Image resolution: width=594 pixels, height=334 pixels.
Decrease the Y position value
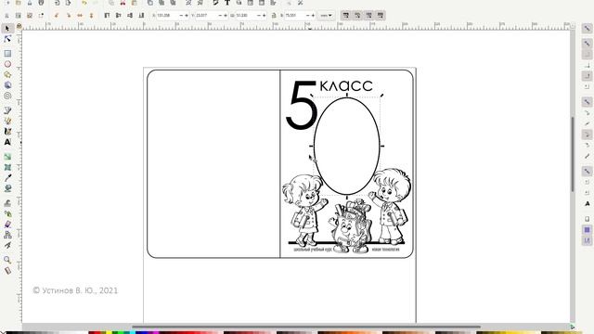(x=220, y=16)
